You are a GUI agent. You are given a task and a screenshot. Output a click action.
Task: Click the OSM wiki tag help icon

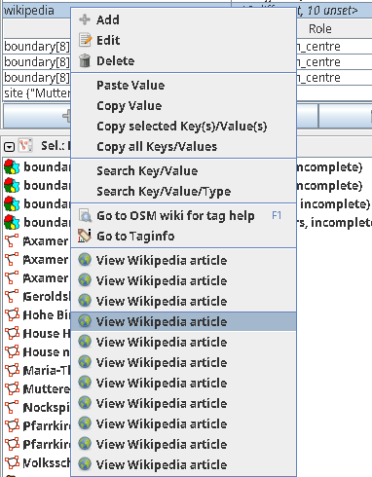point(85,215)
